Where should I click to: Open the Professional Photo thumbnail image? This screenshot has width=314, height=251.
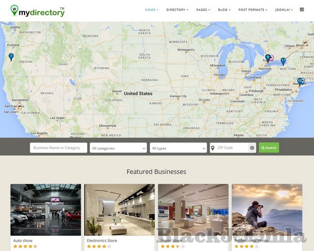click(x=267, y=210)
